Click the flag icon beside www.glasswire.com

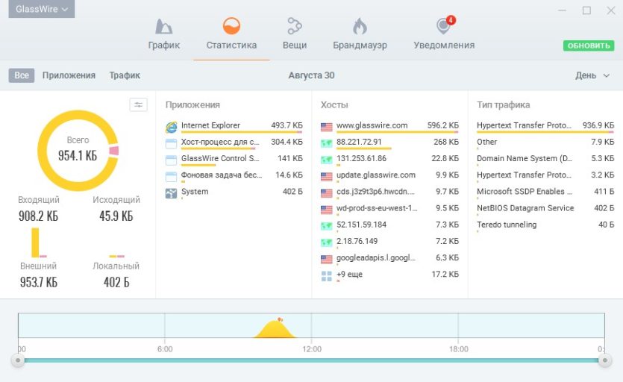pos(327,127)
